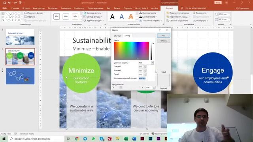Click Переместить назад send backward

[177, 17]
